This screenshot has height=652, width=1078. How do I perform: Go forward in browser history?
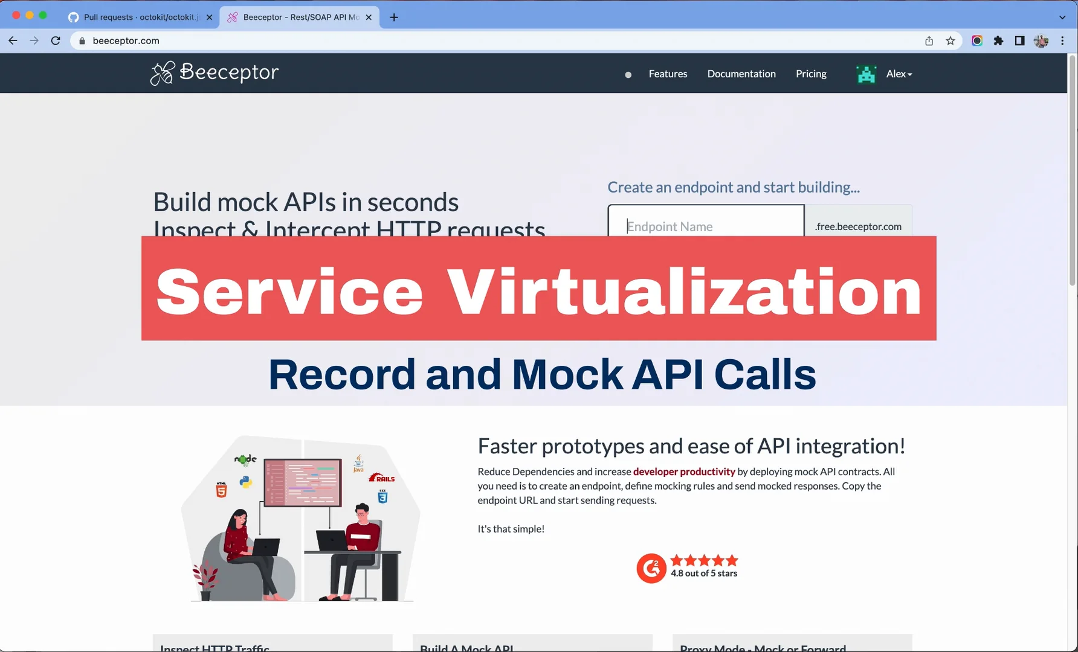point(34,40)
